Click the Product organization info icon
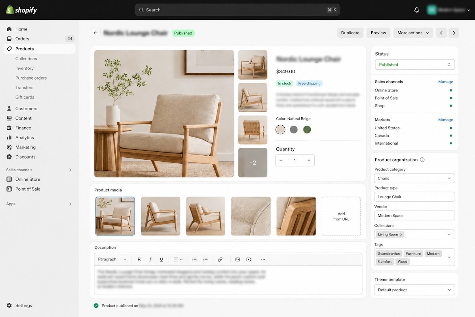 coord(422,160)
